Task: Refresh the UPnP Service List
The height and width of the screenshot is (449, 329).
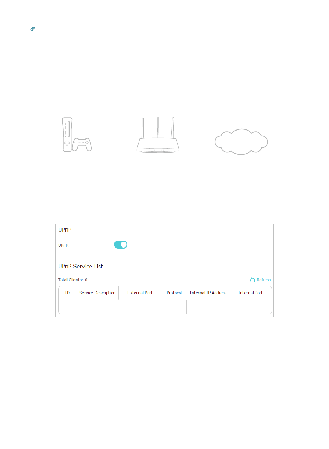Action: click(x=261, y=280)
